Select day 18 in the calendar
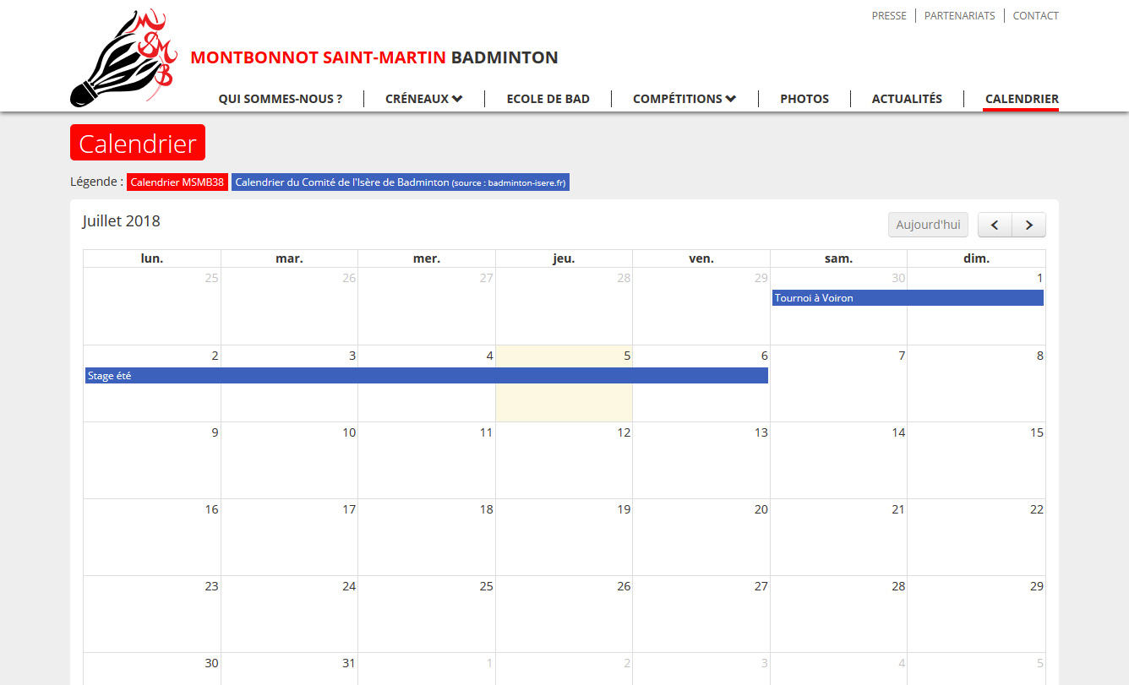Image resolution: width=1129 pixels, height=685 pixels. pyautogui.click(x=427, y=537)
